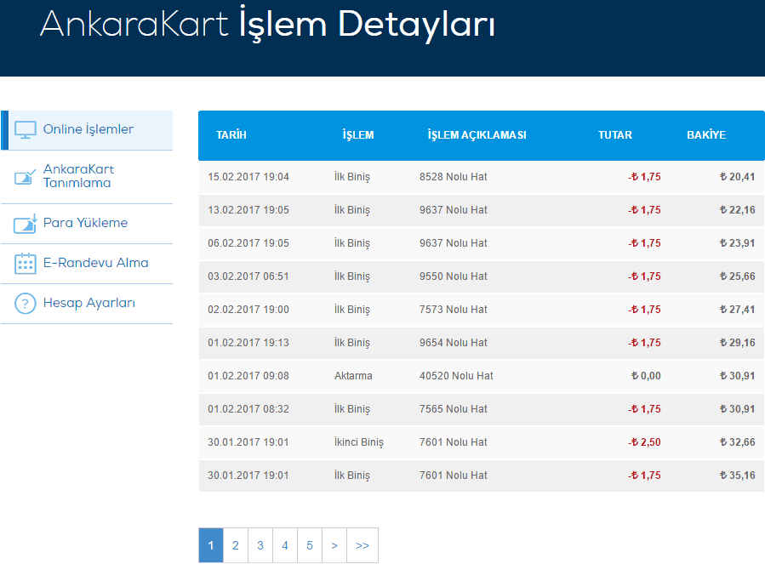Click the BAKİYE column header
765x564 pixels.
point(706,135)
